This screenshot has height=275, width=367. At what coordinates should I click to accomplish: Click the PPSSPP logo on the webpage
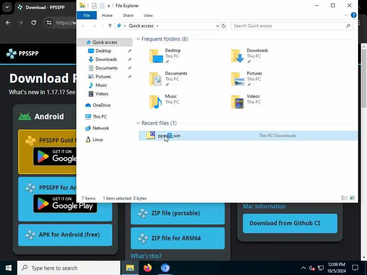coord(22,53)
